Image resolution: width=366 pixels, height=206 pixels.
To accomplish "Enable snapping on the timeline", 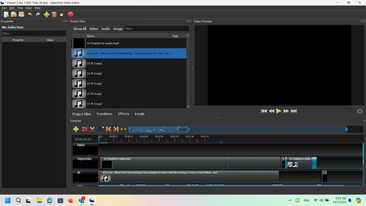I will click(x=85, y=129).
